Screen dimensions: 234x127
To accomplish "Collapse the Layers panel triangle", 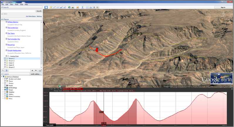I will [x=2, y=74].
